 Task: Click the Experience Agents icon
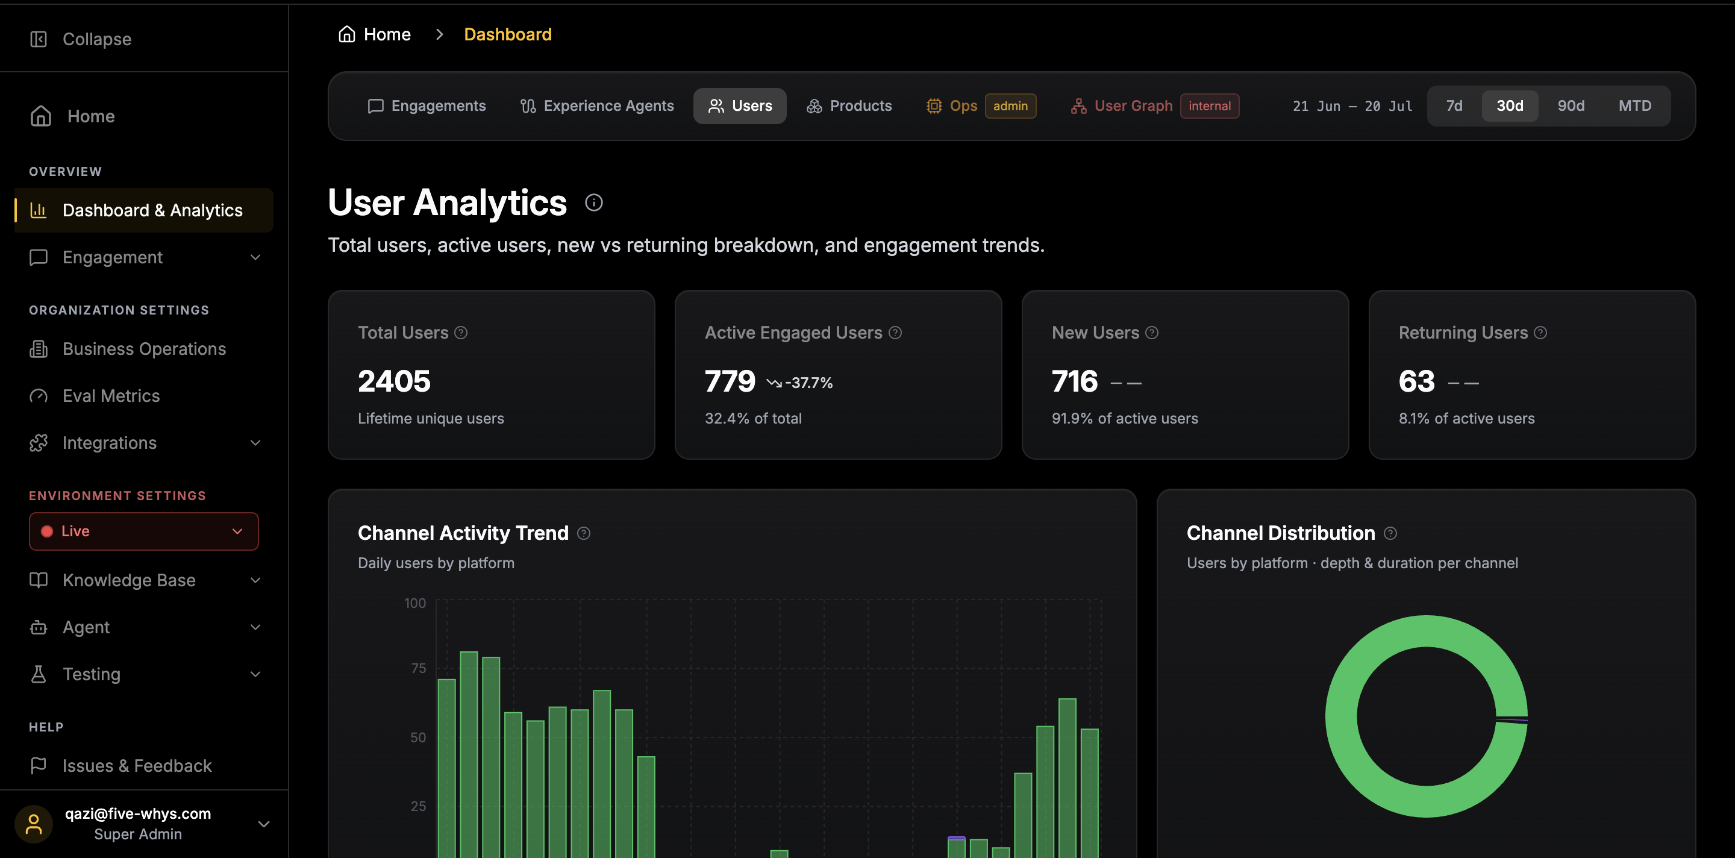point(528,105)
